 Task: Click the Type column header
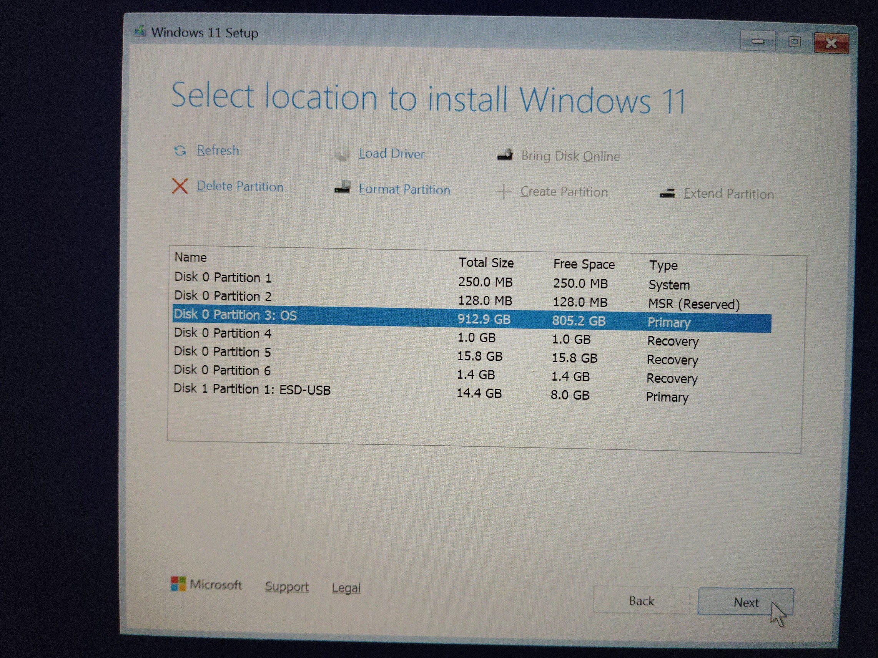(663, 265)
